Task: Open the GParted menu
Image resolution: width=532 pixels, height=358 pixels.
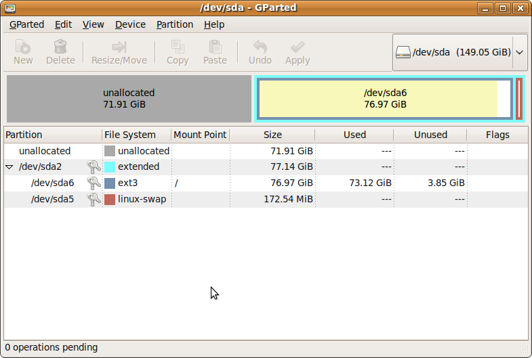Action: coord(27,25)
